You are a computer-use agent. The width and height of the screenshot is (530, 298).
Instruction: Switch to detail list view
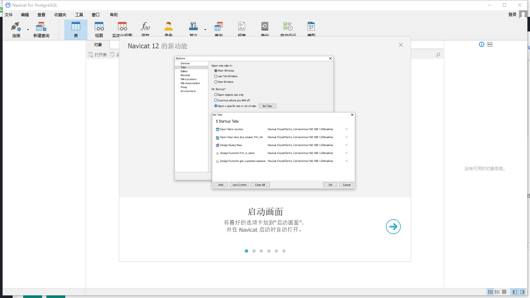[x=497, y=292]
